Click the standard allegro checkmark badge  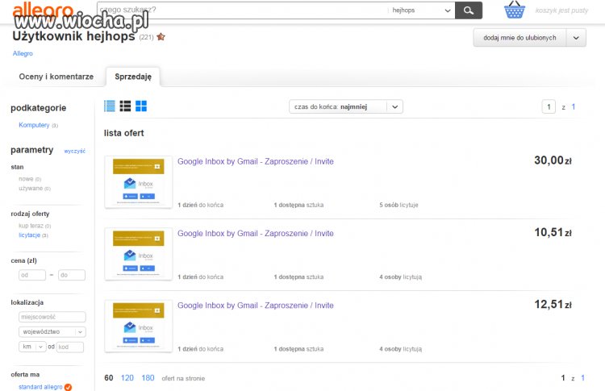[x=68, y=387]
